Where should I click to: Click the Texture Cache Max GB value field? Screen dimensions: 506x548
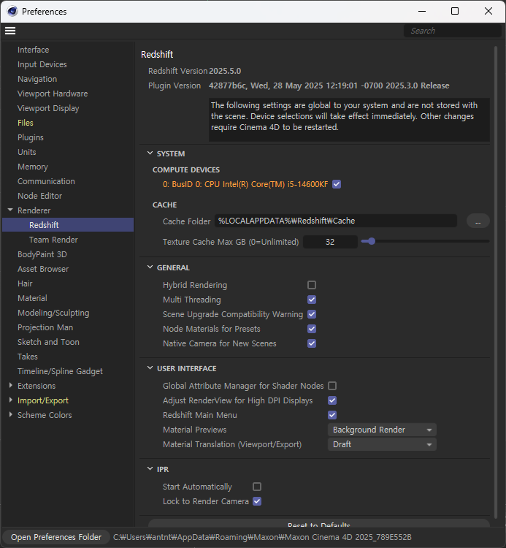coord(330,242)
